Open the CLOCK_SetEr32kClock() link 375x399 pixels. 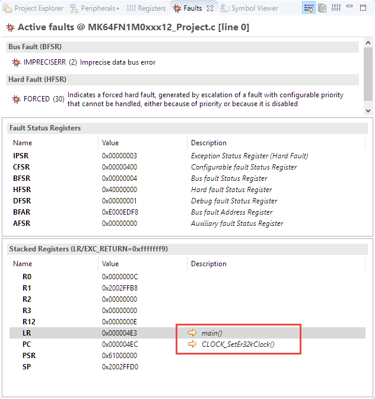coord(238,344)
